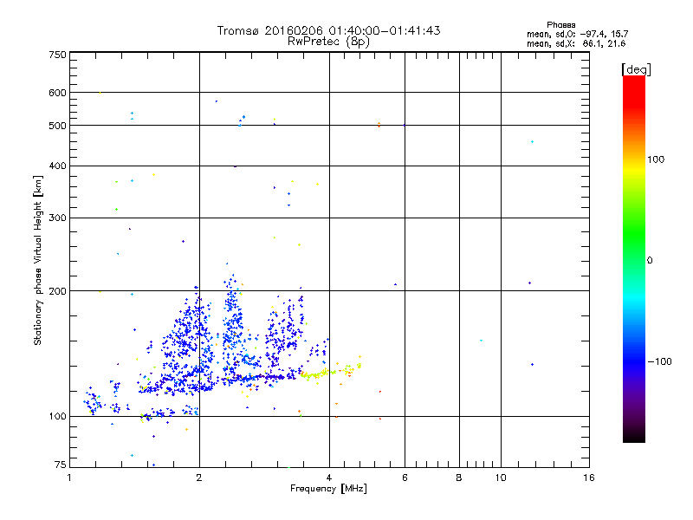
Task: Click the plot title 'Tromsø 20160206 01:40:00-01:41:43'
Action: (x=328, y=30)
